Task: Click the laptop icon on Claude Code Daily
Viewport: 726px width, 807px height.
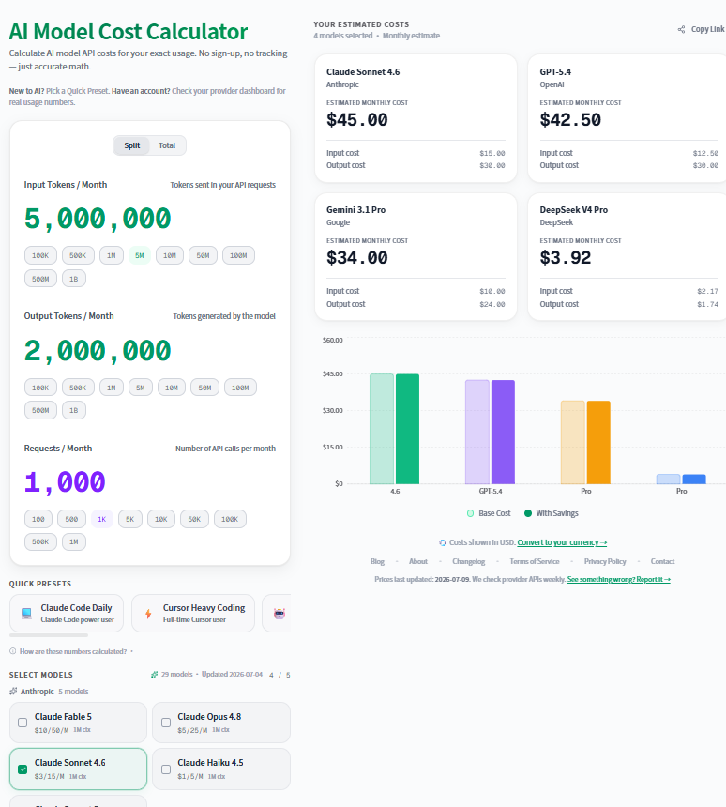Action: [x=26, y=613]
